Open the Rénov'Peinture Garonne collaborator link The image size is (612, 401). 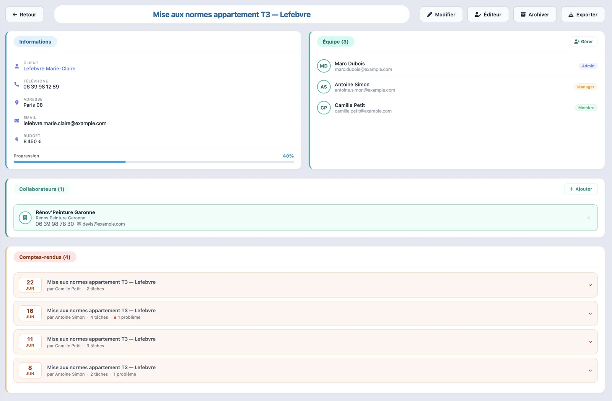tap(65, 212)
